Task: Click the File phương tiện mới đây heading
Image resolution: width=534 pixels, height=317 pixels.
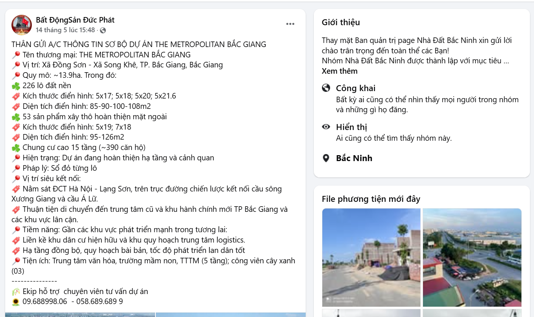Action: [x=371, y=199]
